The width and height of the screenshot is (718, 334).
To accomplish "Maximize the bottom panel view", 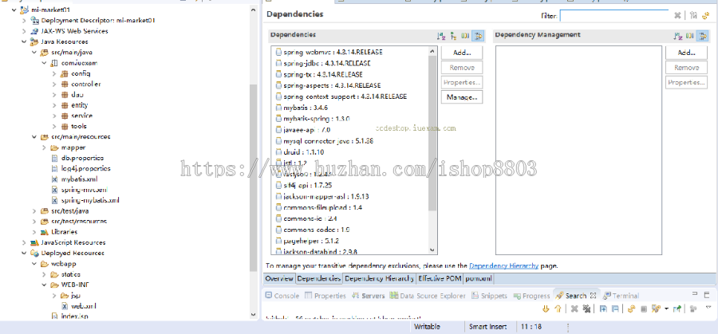I will 707,295.
